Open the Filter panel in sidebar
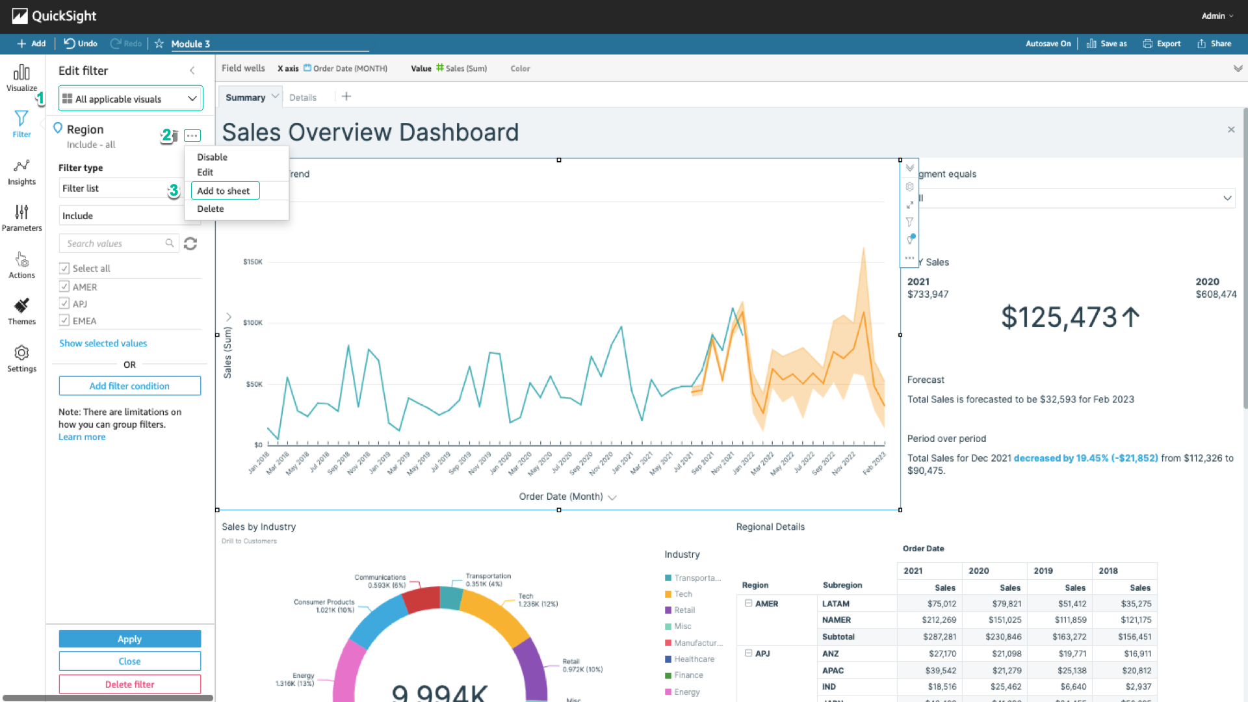This screenshot has height=702, width=1248. coord(21,123)
